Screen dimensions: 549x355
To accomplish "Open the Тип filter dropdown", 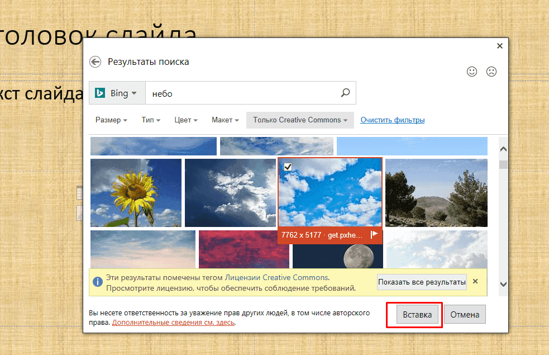I will [150, 120].
